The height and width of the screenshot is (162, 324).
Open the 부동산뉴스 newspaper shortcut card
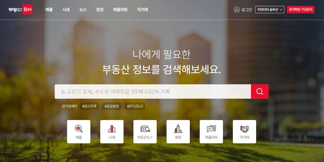(x=145, y=132)
